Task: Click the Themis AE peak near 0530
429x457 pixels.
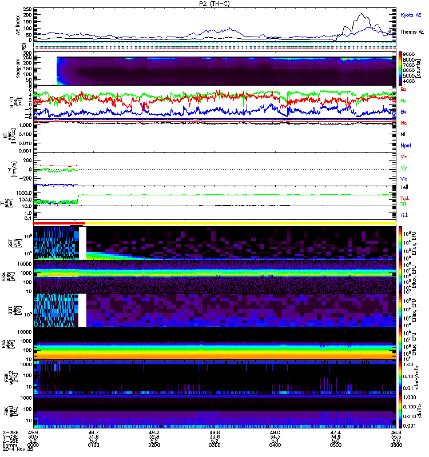Action: (362, 14)
